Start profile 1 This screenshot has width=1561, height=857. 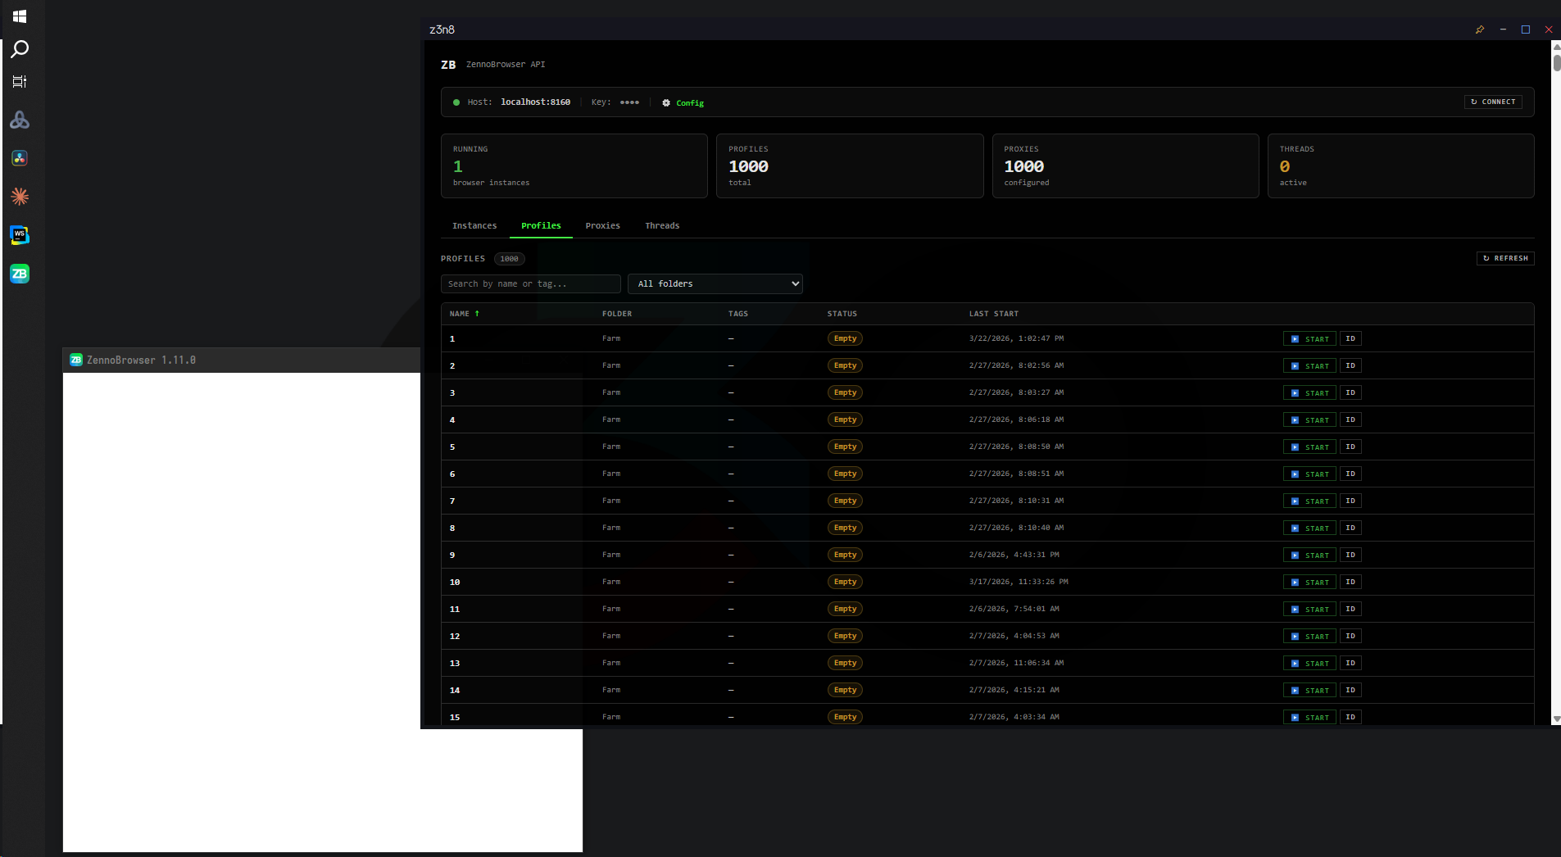[x=1309, y=338]
